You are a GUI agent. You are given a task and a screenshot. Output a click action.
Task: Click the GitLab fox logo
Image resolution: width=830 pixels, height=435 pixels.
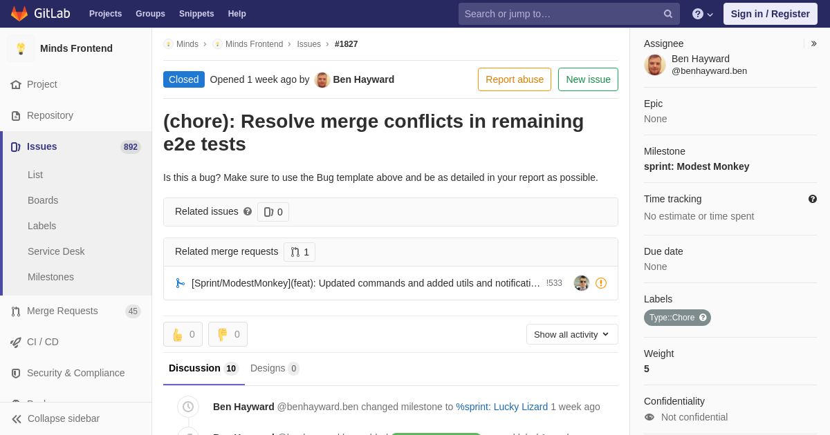tap(19, 14)
